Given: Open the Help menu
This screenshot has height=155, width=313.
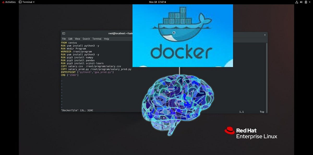Looking at the screenshot, I should (x=106, y=38).
